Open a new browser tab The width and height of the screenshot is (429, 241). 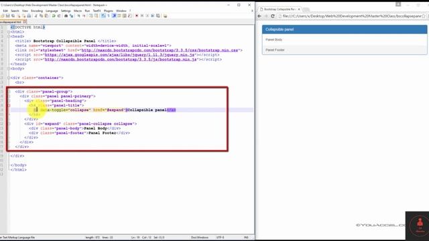306,9
